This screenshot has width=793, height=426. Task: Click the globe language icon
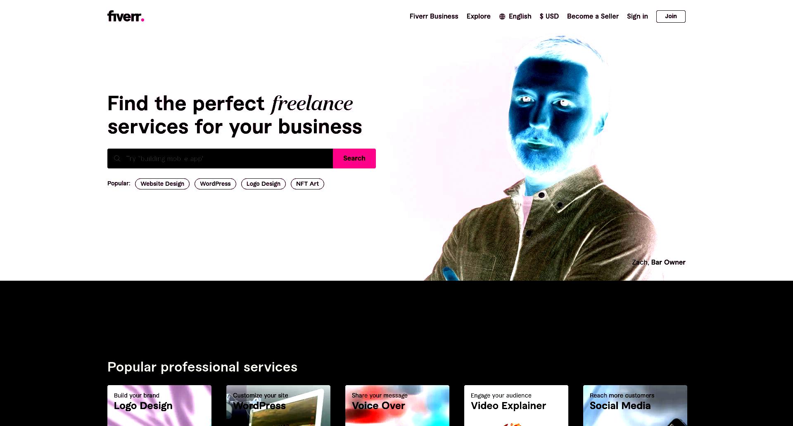[502, 17]
